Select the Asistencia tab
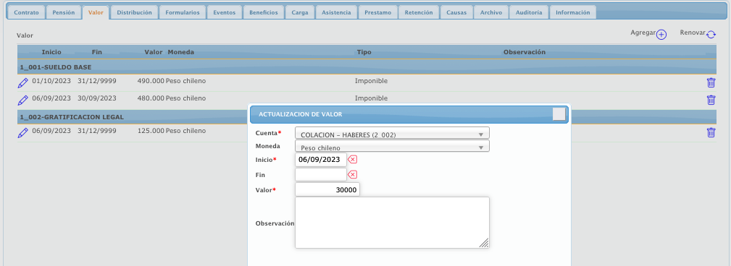731x266 pixels. coord(336,12)
